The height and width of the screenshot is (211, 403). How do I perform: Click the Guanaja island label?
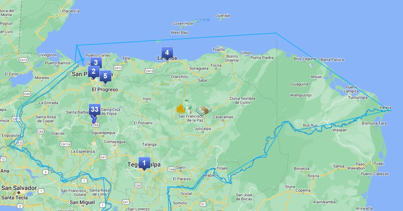pos(222,15)
